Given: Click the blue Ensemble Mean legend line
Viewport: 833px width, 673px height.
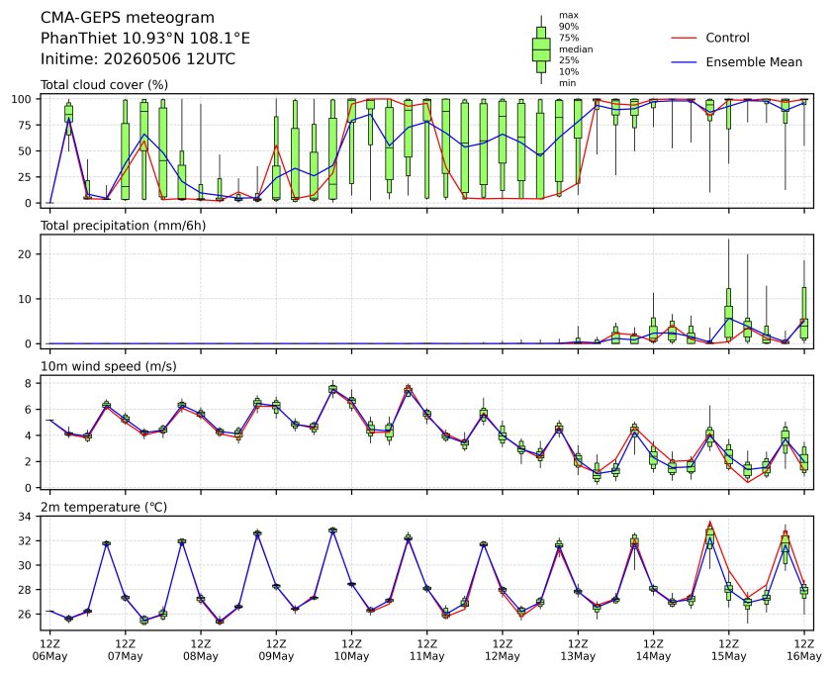Looking at the screenshot, I should click(684, 62).
